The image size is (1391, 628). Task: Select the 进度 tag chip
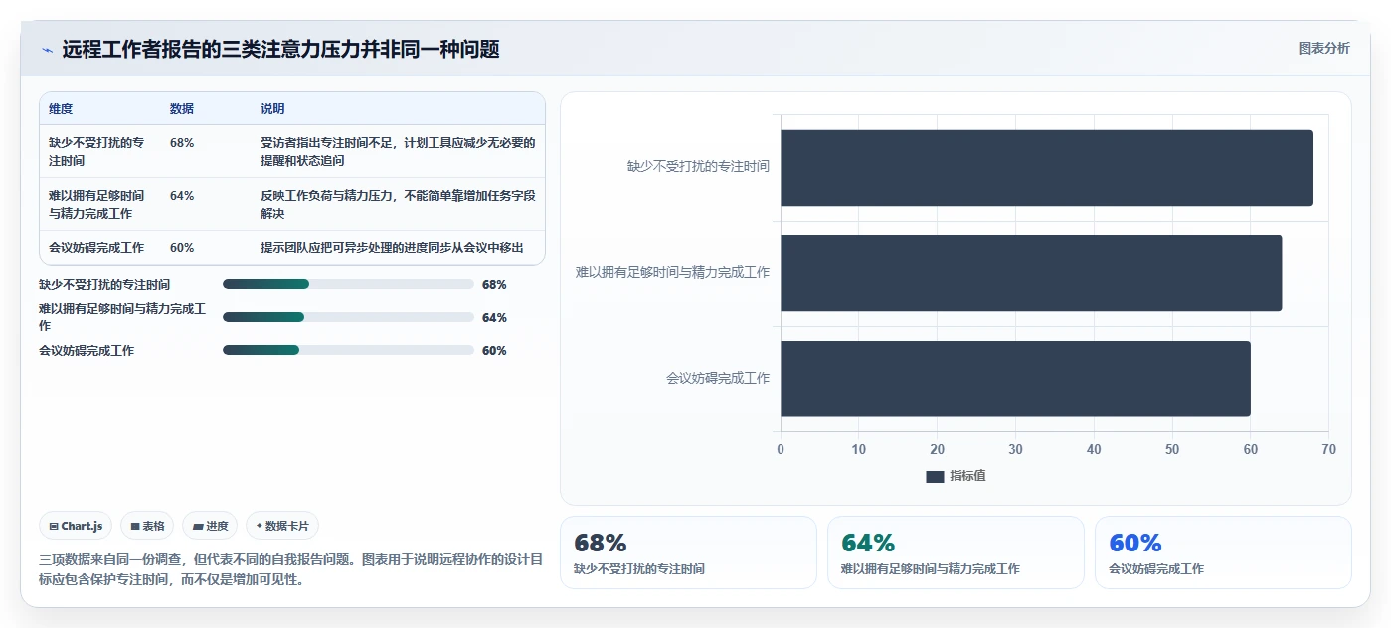(210, 526)
